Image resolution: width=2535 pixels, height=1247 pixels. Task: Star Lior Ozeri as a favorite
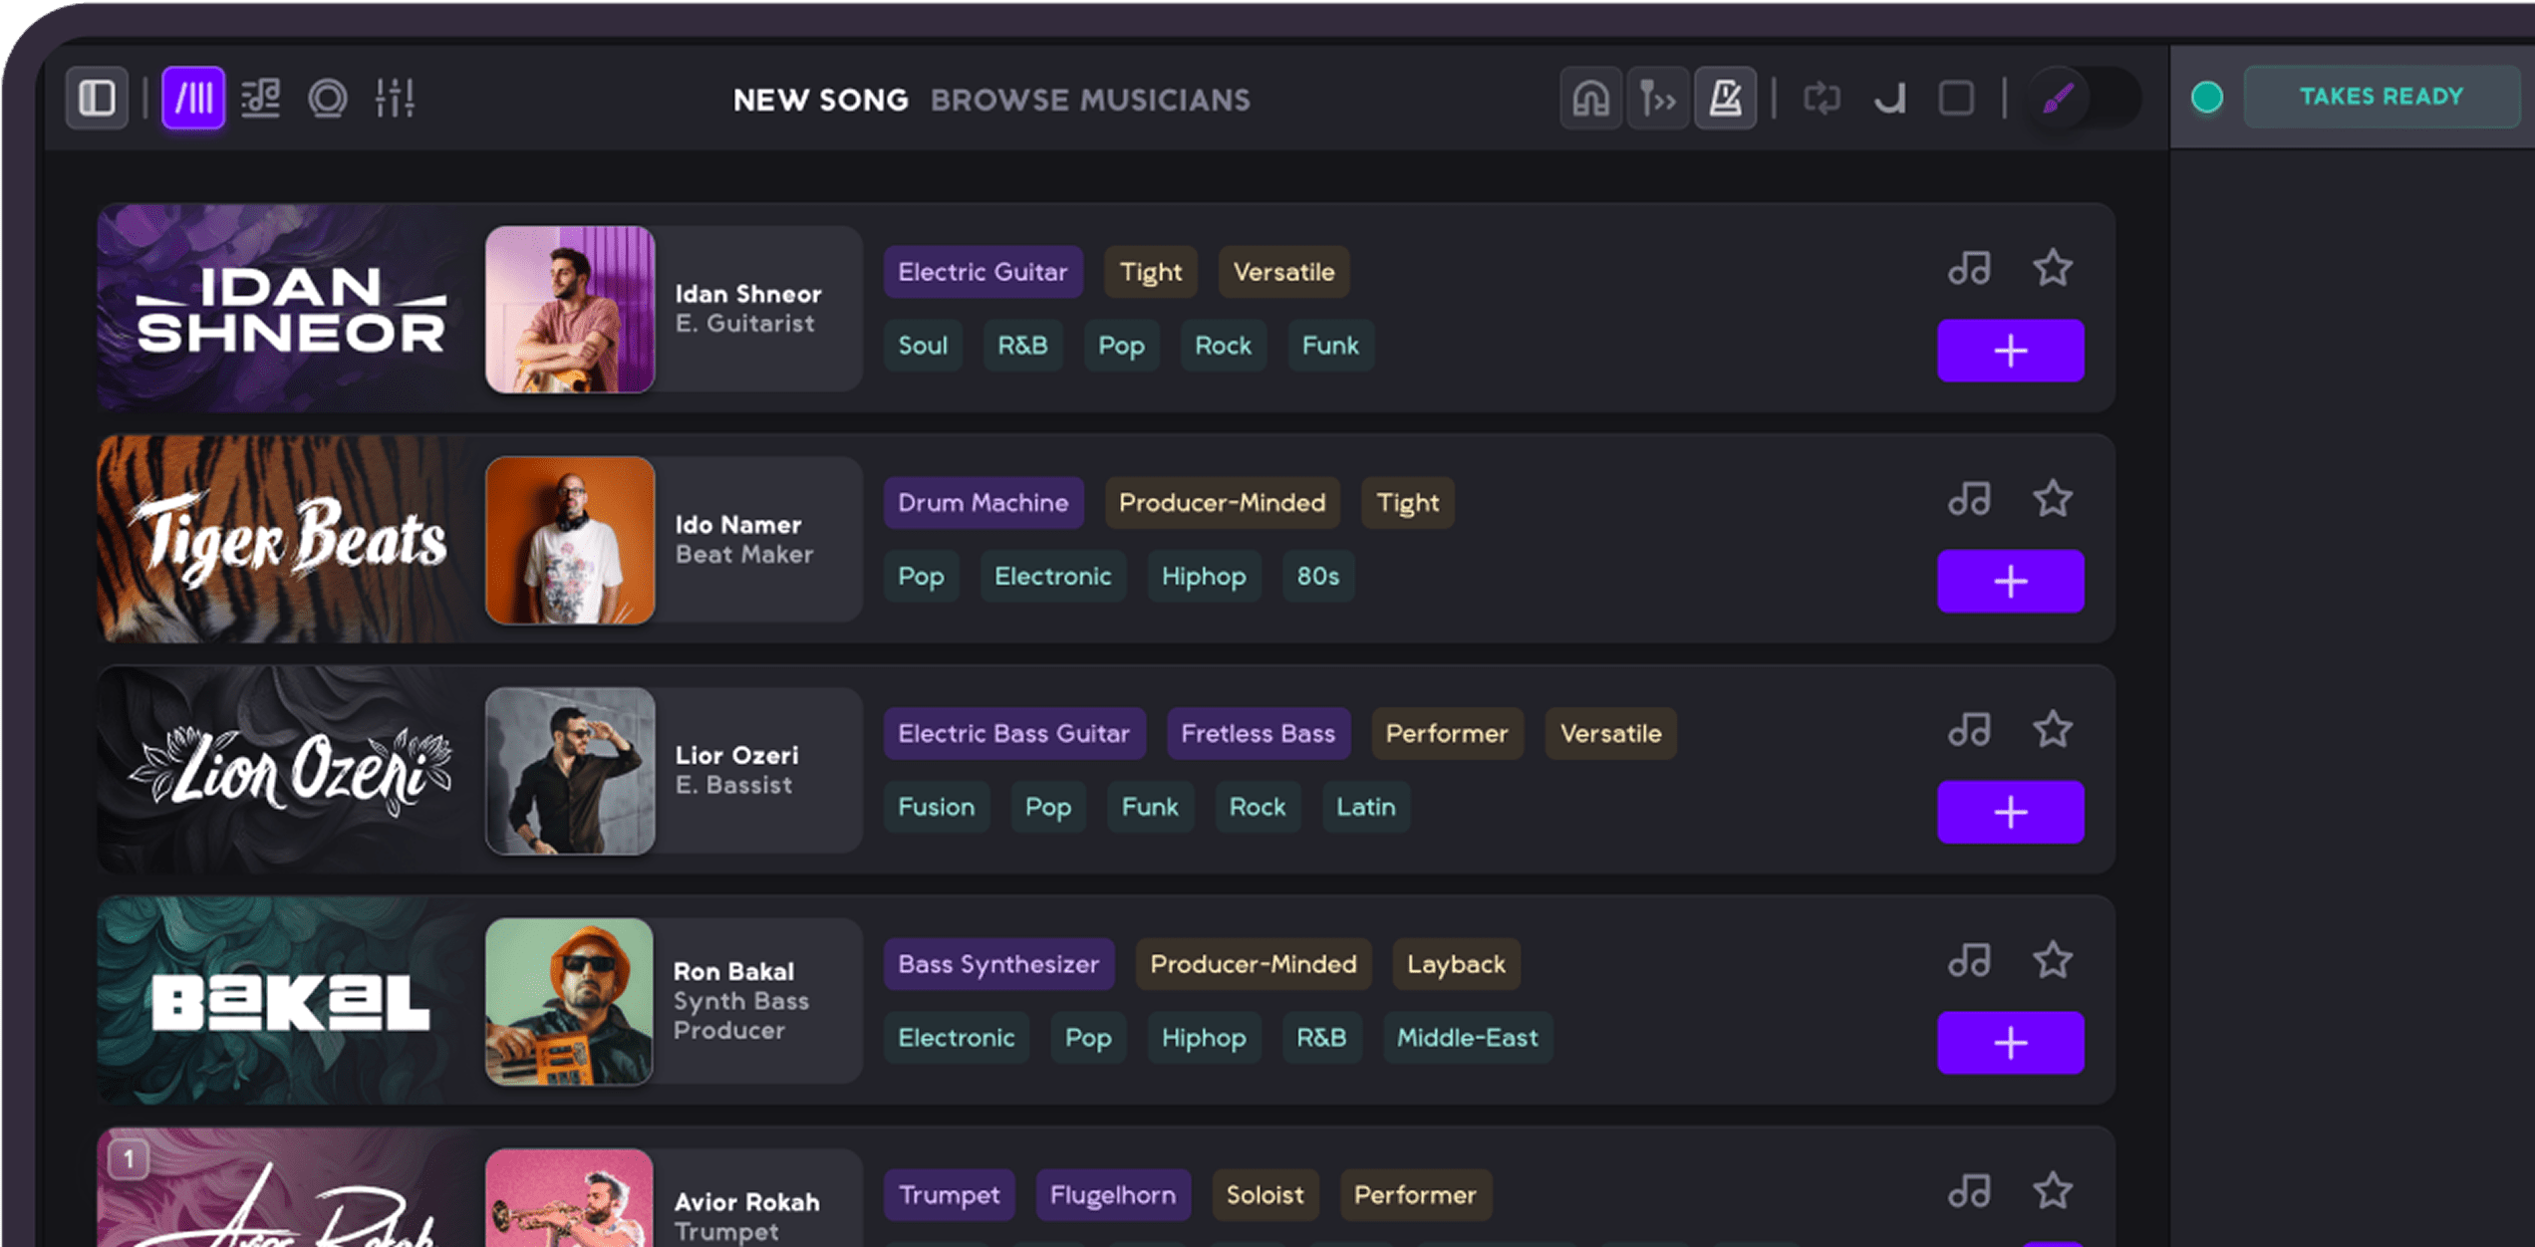tap(2053, 730)
